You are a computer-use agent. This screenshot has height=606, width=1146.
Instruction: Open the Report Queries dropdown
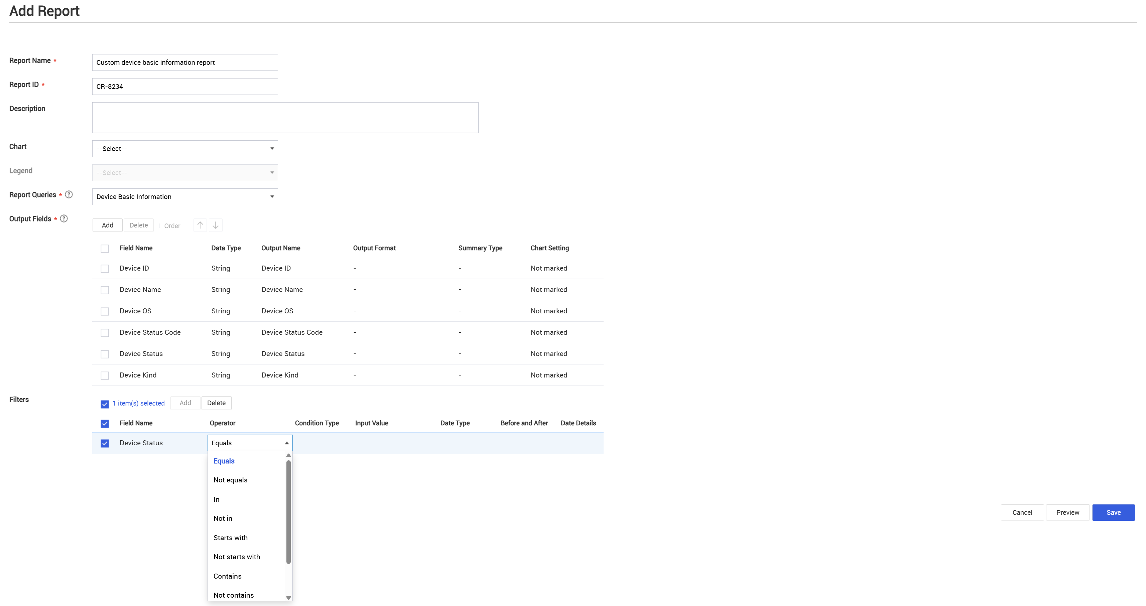tap(184, 196)
